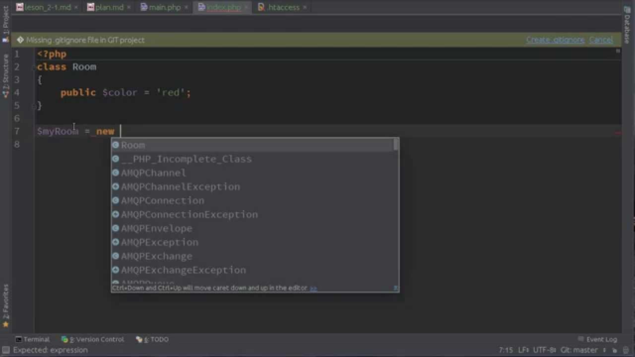Click the $myRoom variable on line 7
Viewport: 635px width, 357px height.
[x=58, y=131]
